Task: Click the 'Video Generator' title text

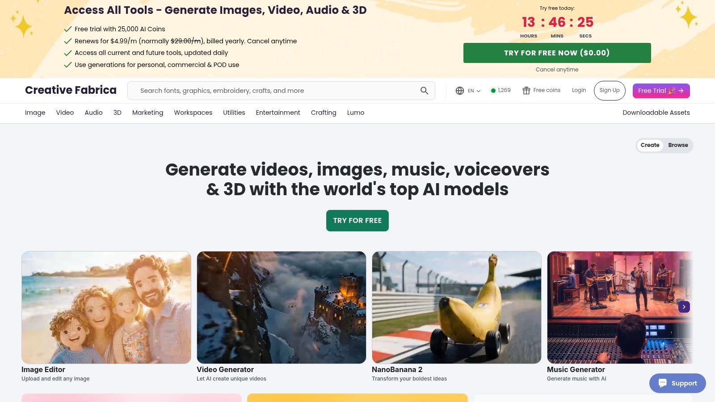Action: (225, 369)
